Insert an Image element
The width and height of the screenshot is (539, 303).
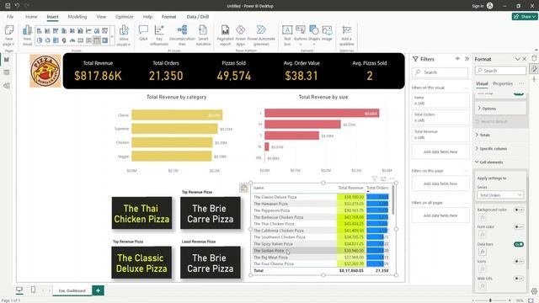coord(327,33)
